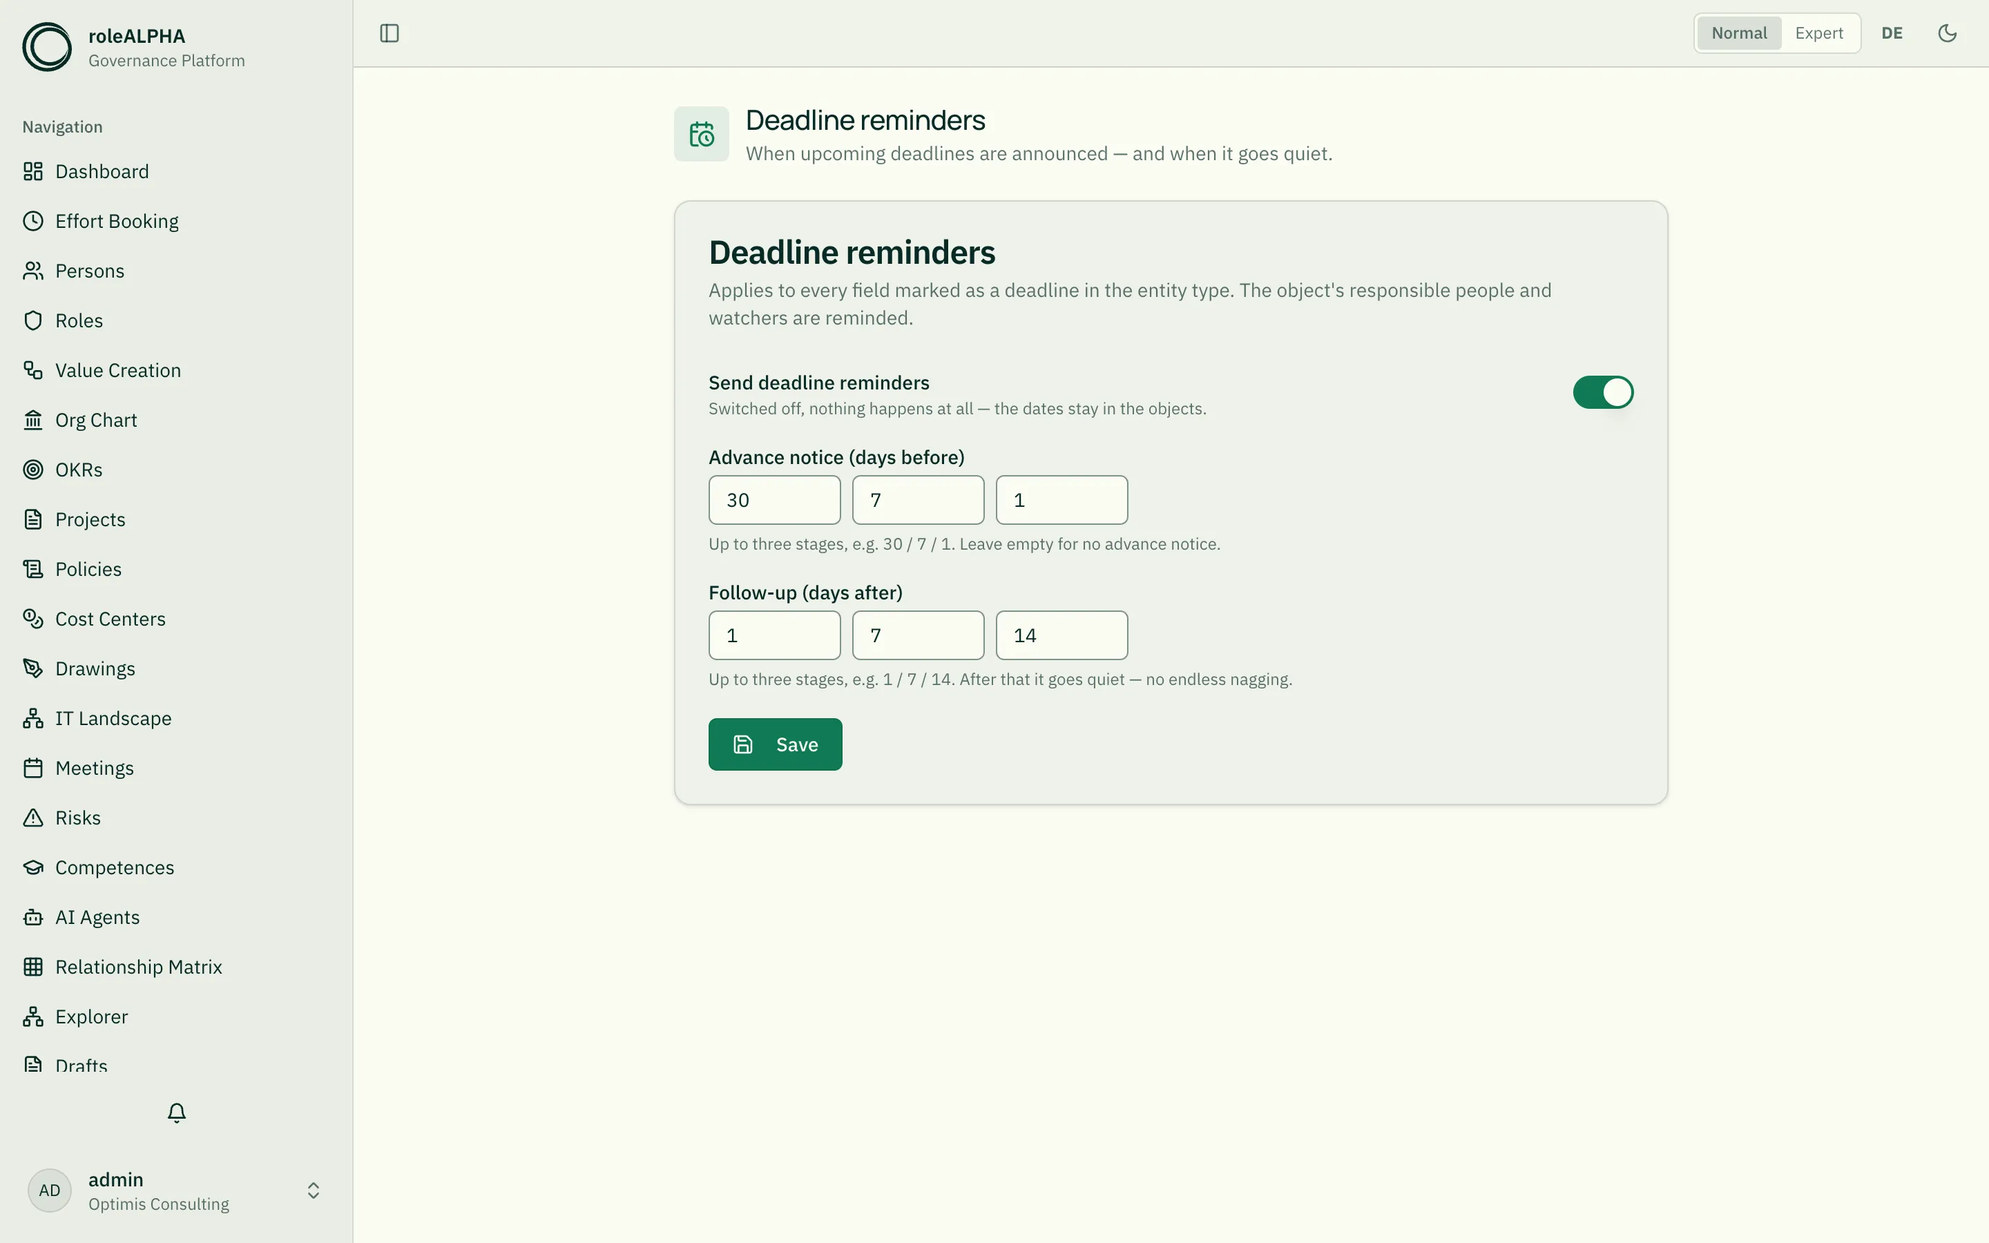This screenshot has width=1989, height=1243.
Task: Open Explorer in navigation
Action: (x=177, y=1017)
